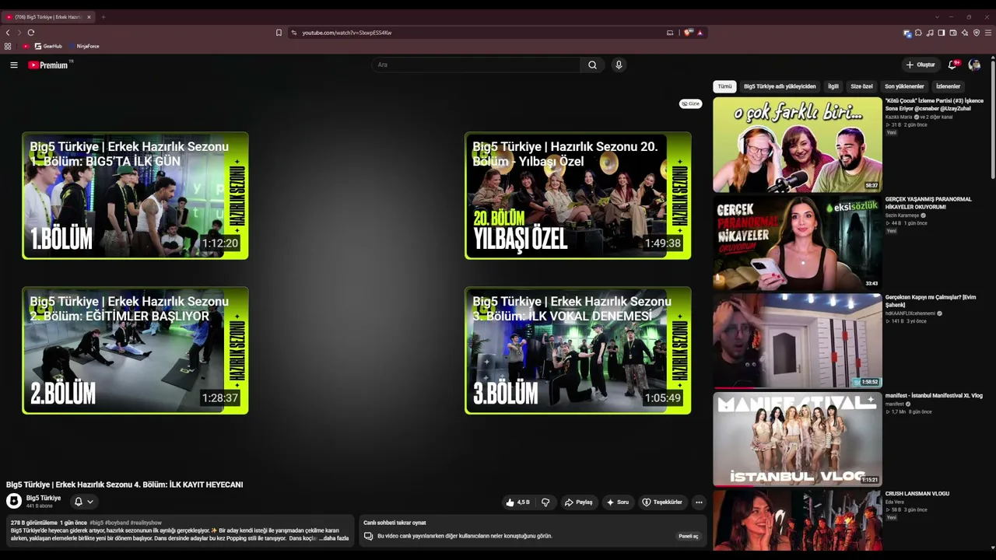
Task: Open the Brave Shields lion icon
Action: pyautogui.click(x=688, y=33)
